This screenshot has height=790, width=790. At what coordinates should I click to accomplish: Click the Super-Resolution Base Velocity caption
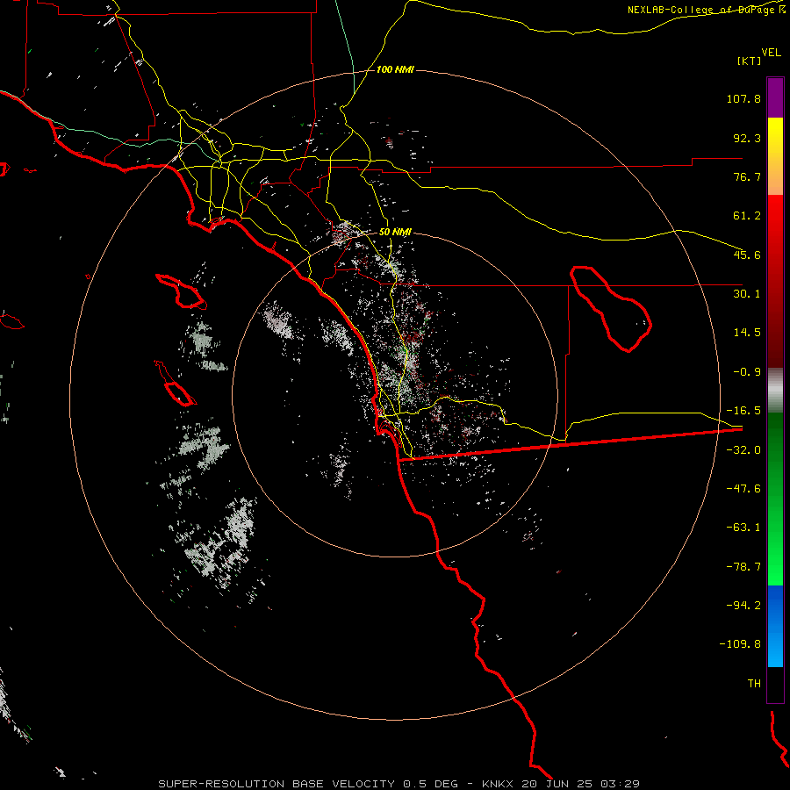[x=399, y=784]
